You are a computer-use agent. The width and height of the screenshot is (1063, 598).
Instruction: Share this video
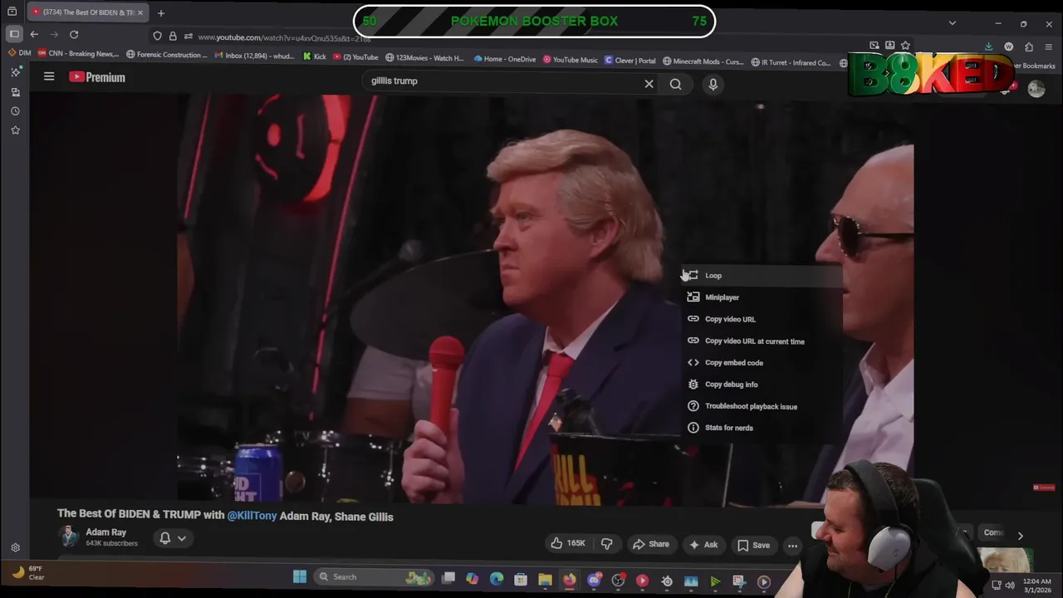pyautogui.click(x=650, y=544)
